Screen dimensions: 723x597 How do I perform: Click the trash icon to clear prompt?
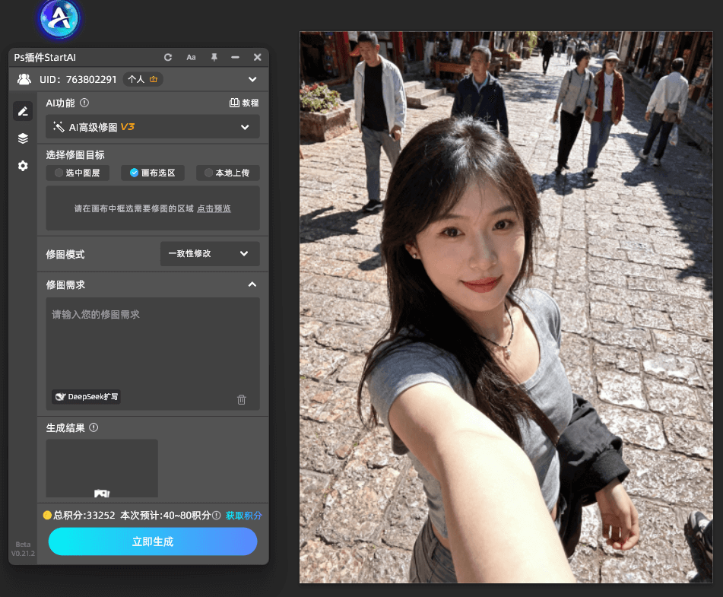pos(242,399)
